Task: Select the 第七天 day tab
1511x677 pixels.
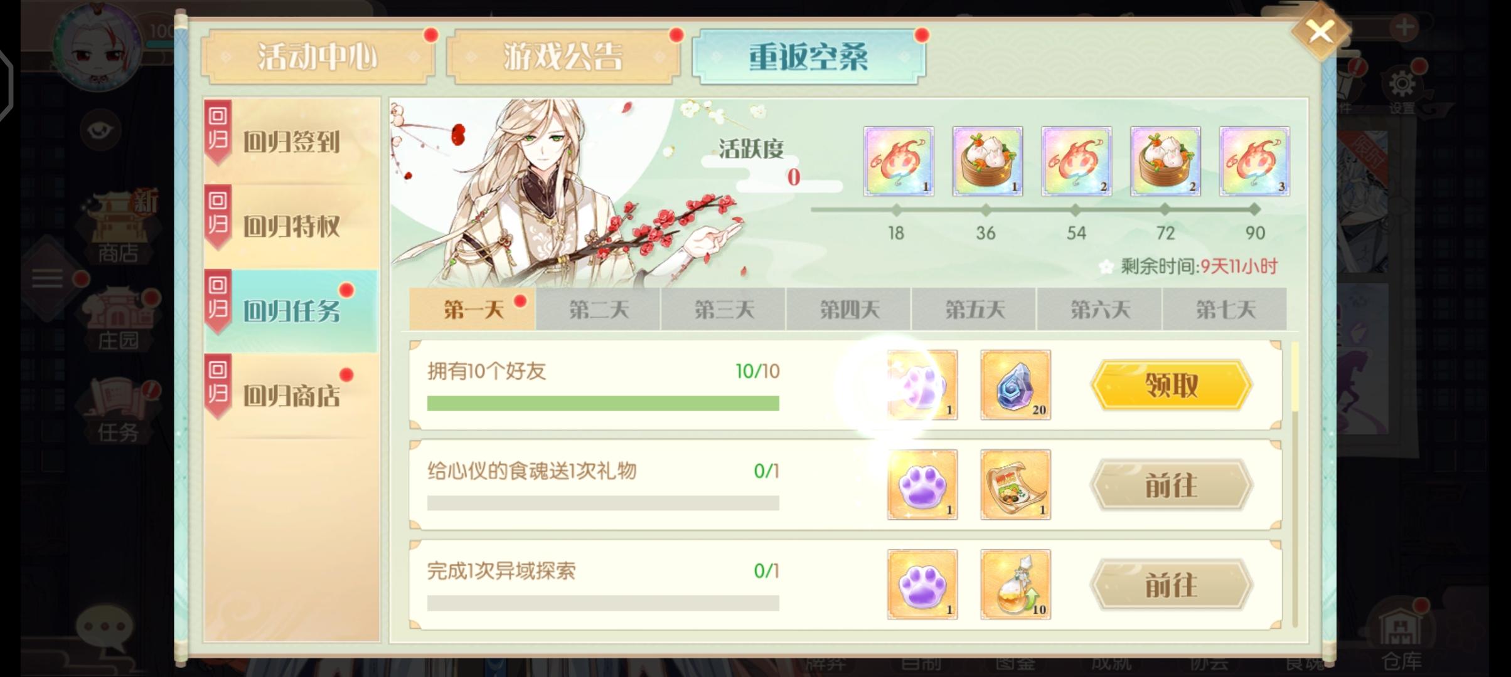Action: click(1224, 309)
